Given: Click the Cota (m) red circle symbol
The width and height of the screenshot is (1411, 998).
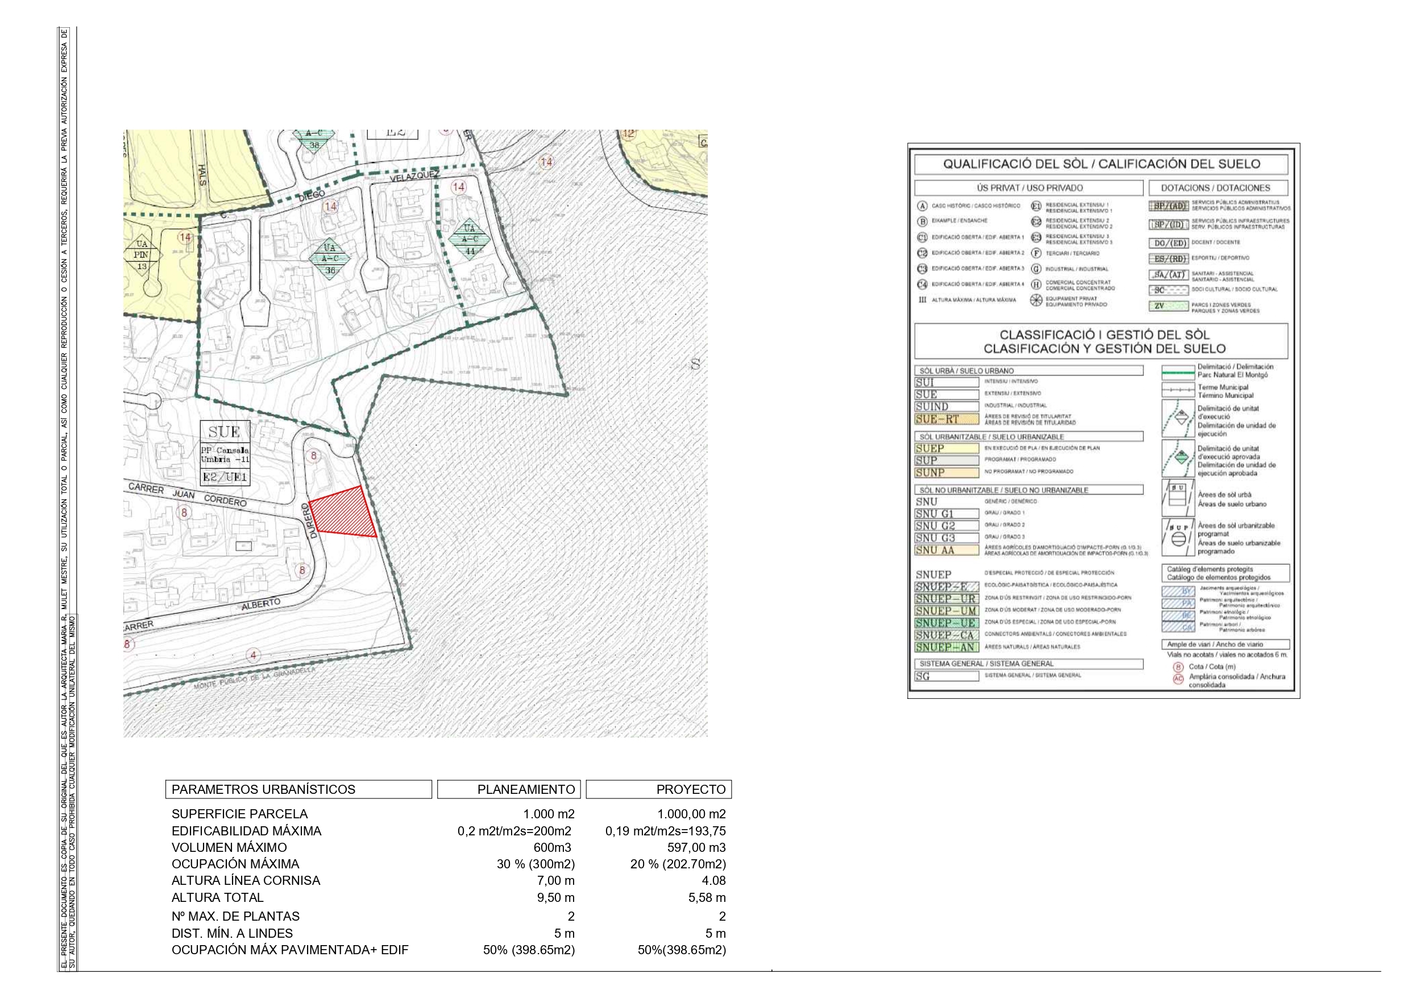Looking at the screenshot, I should click(1178, 666).
